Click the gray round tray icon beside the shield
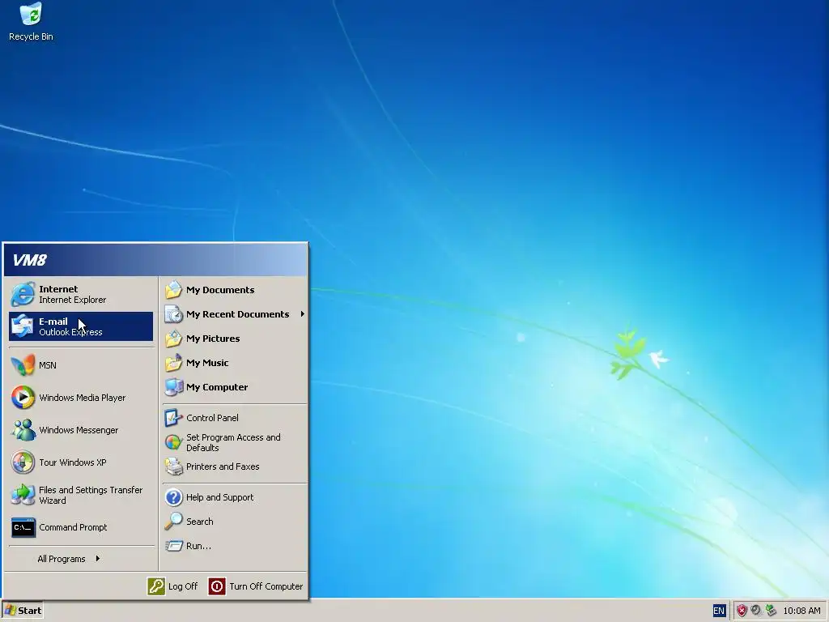Viewport: 829px width, 622px height. (x=756, y=611)
